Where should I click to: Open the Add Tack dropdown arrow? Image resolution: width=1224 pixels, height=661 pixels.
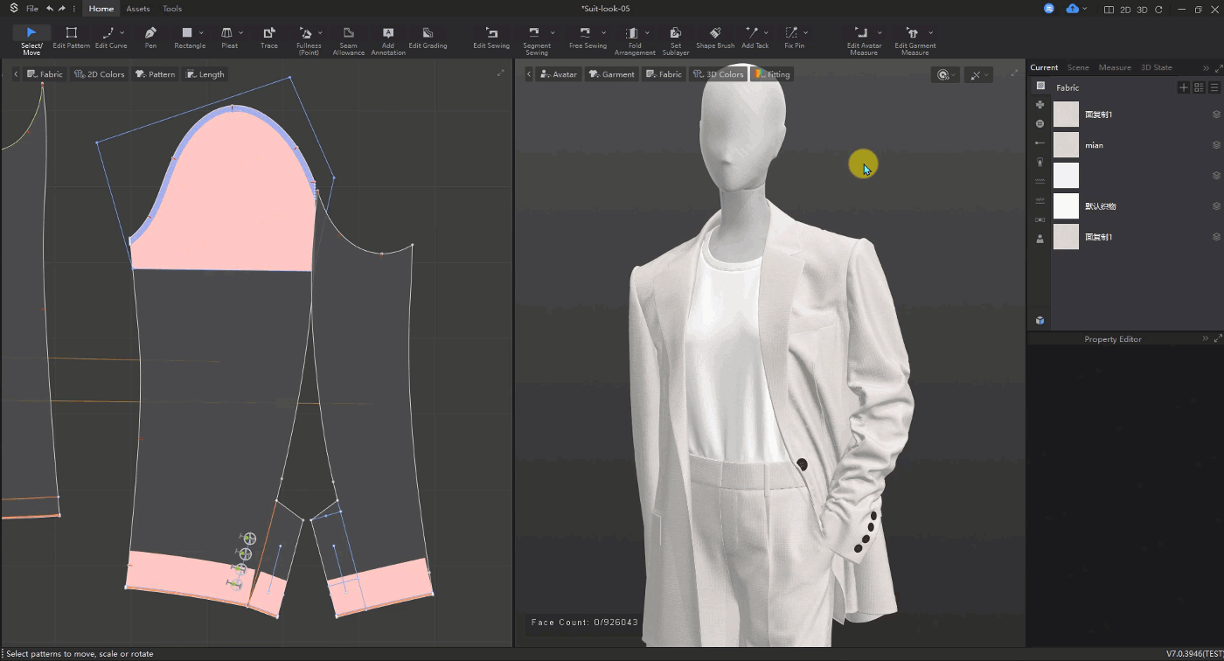[766, 33]
